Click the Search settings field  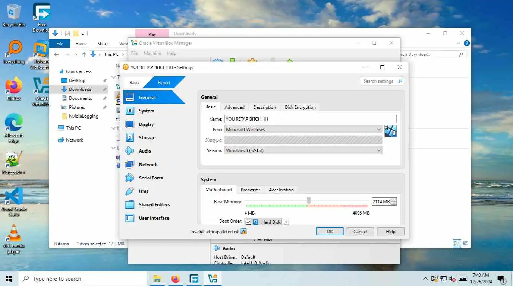coord(381,81)
